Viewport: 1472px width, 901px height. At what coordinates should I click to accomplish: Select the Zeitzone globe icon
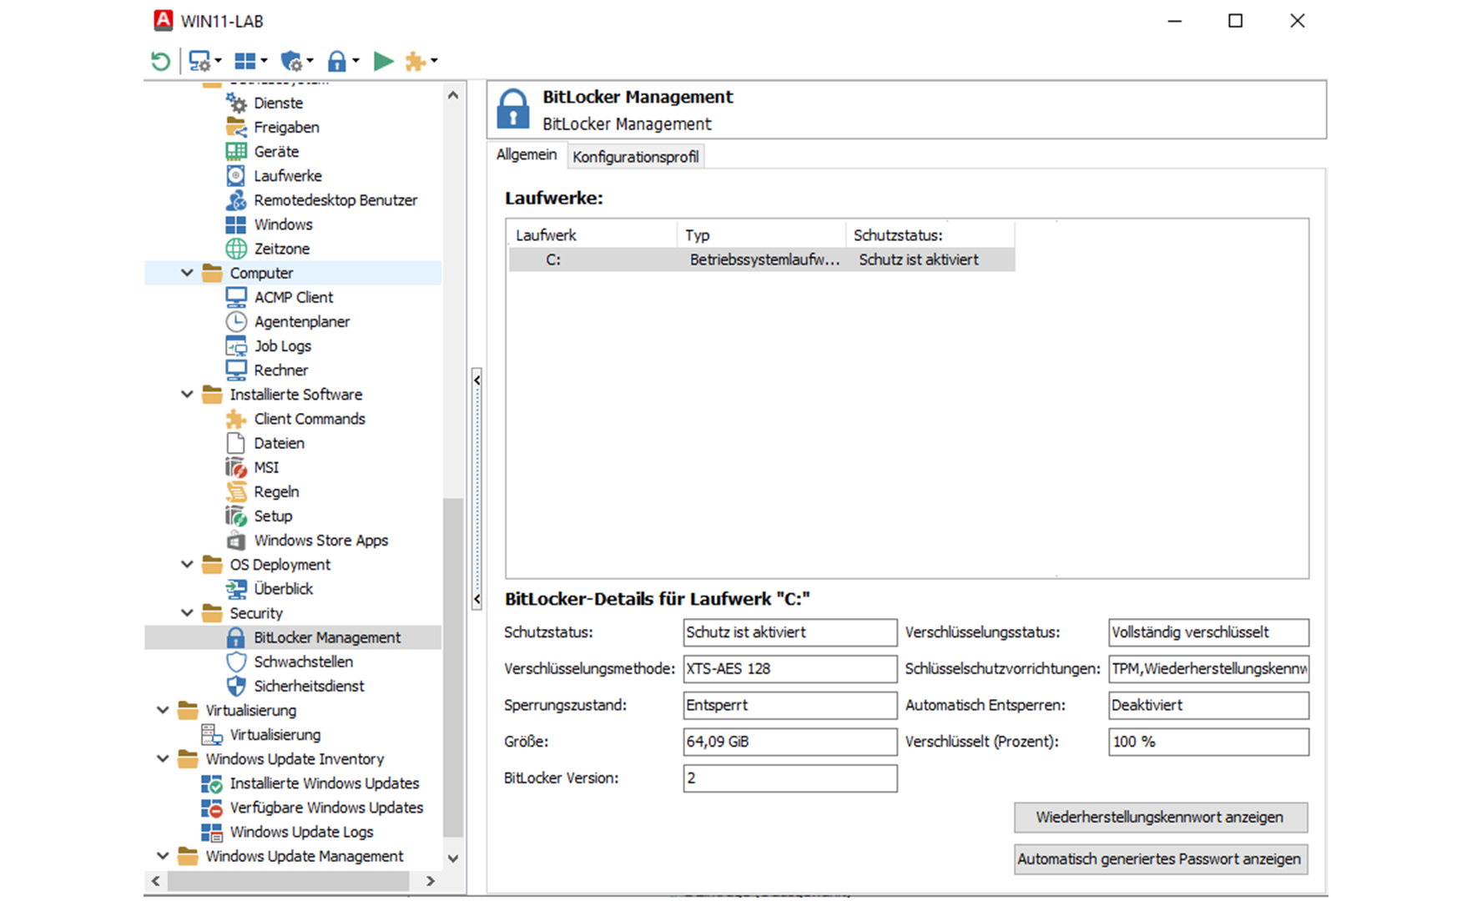237,249
